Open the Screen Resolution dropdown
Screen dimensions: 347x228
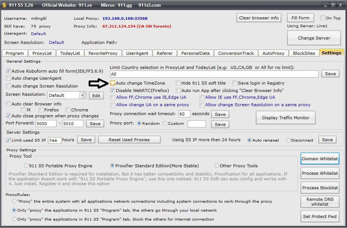[x=67, y=95]
